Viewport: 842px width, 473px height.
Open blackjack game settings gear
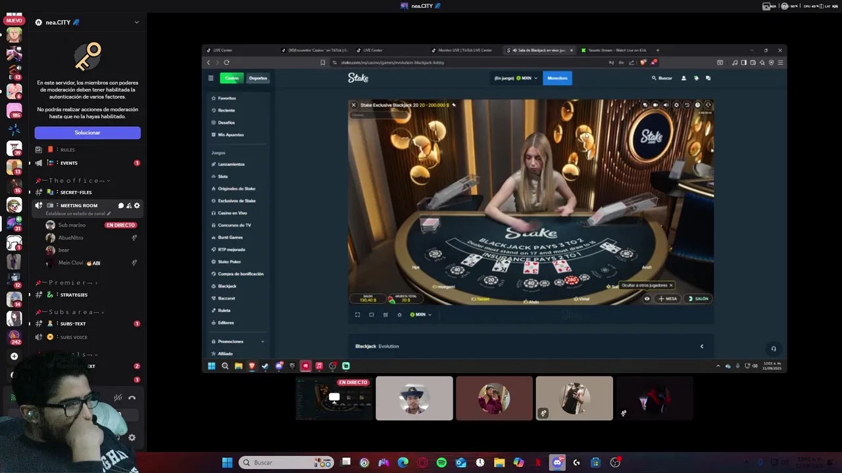click(676, 105)
